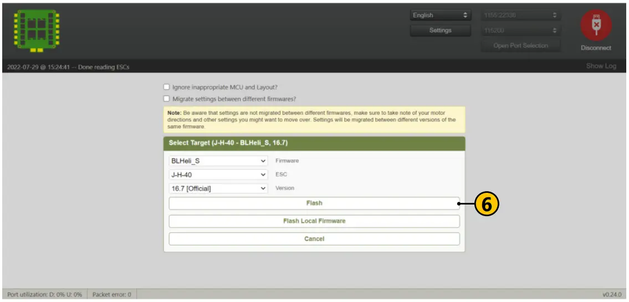This screenshot has height=302, width=629.
Task: Start flashing with the Flash button
Action: tap(314, 203)
